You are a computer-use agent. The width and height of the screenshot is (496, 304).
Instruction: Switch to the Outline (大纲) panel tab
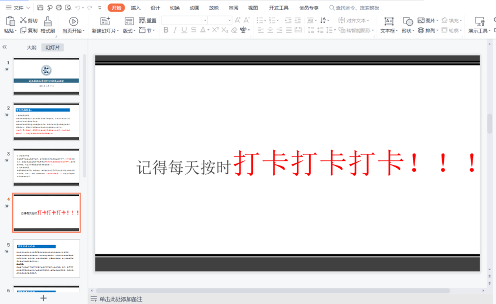32,47
